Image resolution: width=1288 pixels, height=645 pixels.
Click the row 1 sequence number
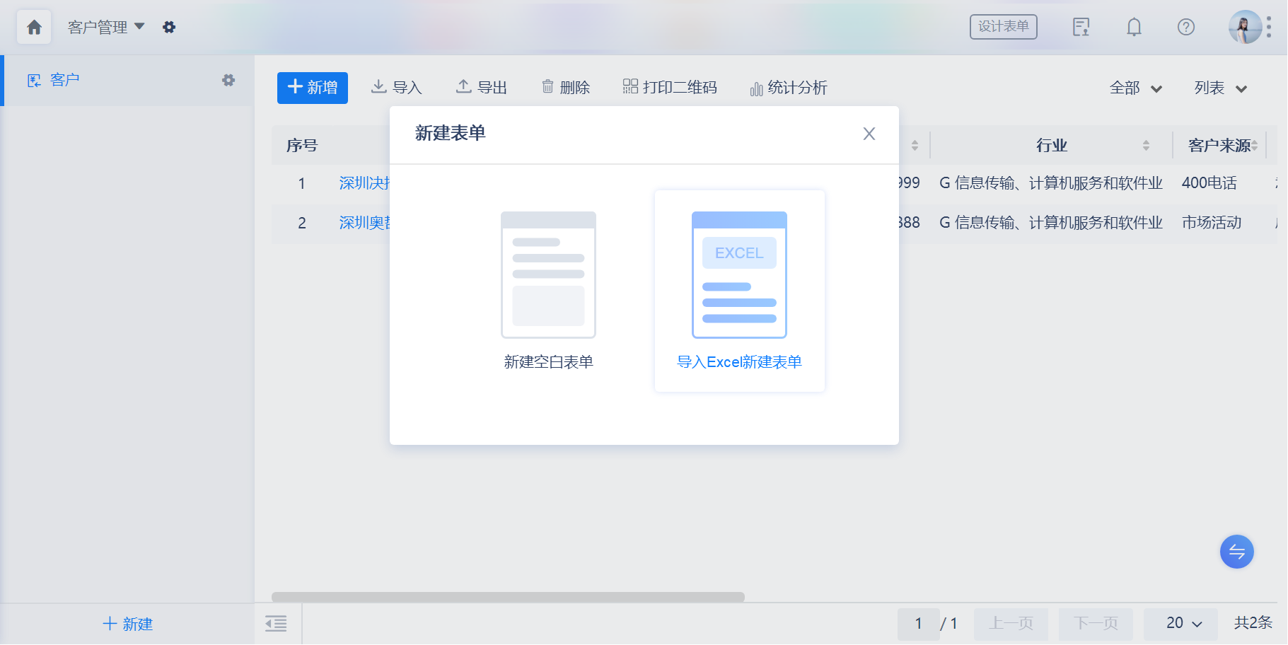[x=302, y=184]
